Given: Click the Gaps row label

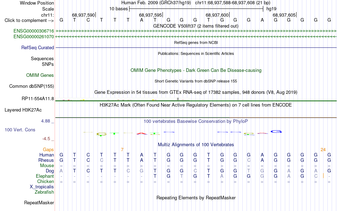Looking at the screenshot, I should [48, 150].
